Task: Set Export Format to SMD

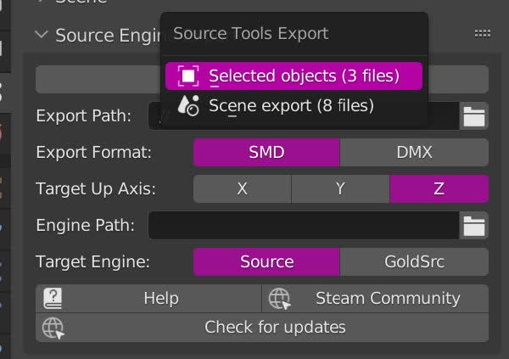Action: pos(266,153)
